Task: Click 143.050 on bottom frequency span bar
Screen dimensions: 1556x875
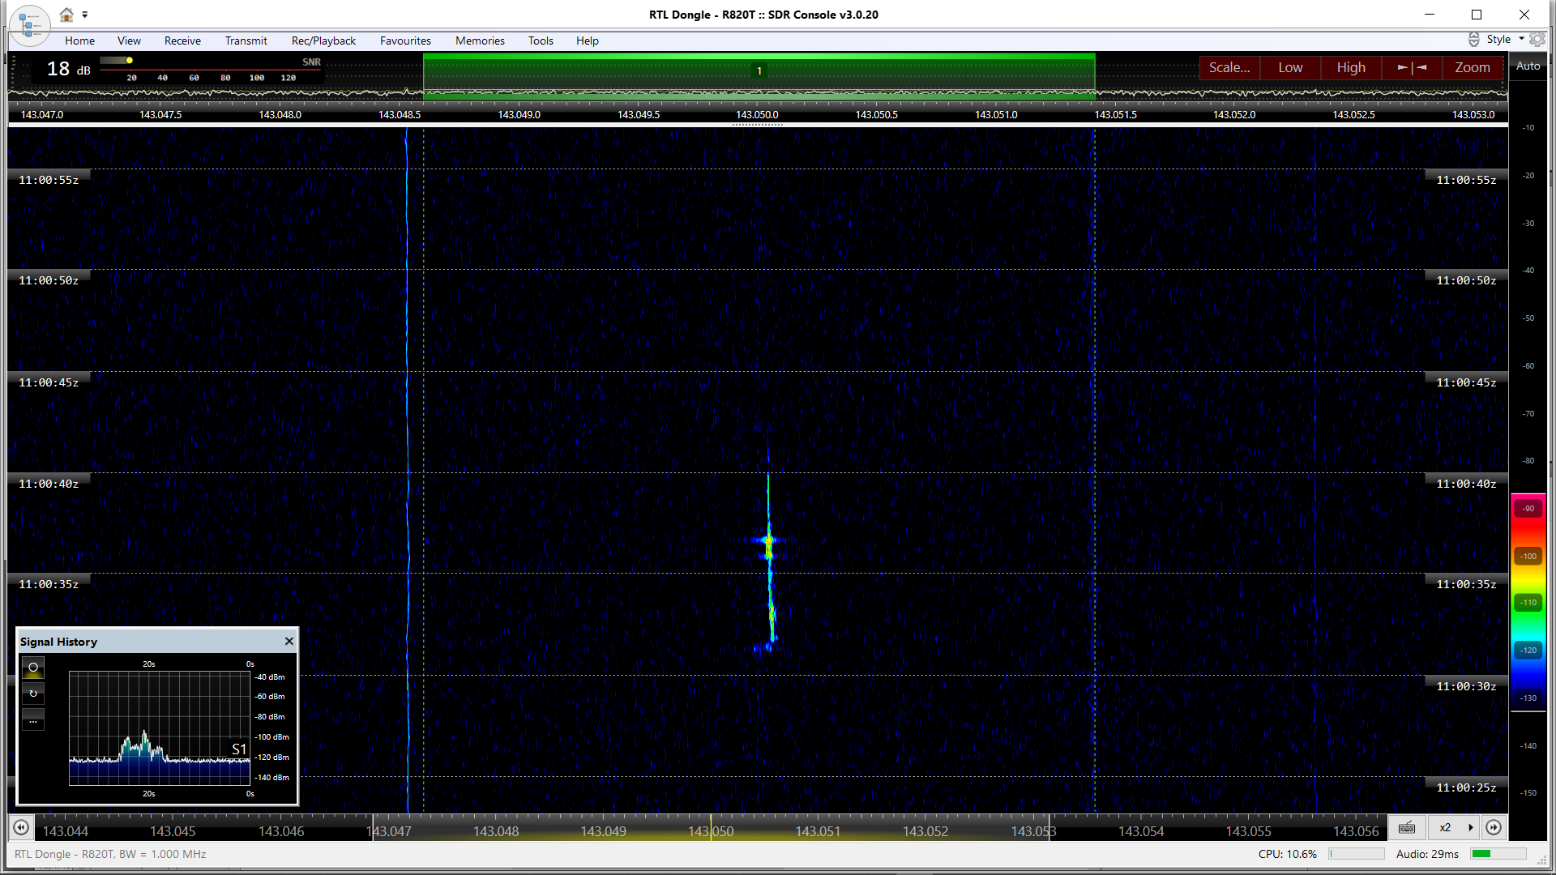Action: 711,831
